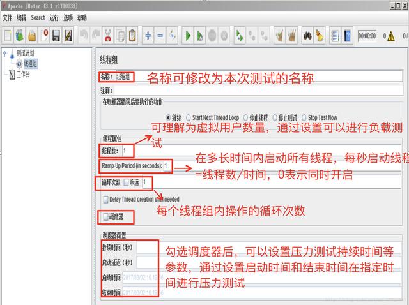Click the Clear results broom icon
Viewport: 409px width, 305px height.
[x=279, y=36]
